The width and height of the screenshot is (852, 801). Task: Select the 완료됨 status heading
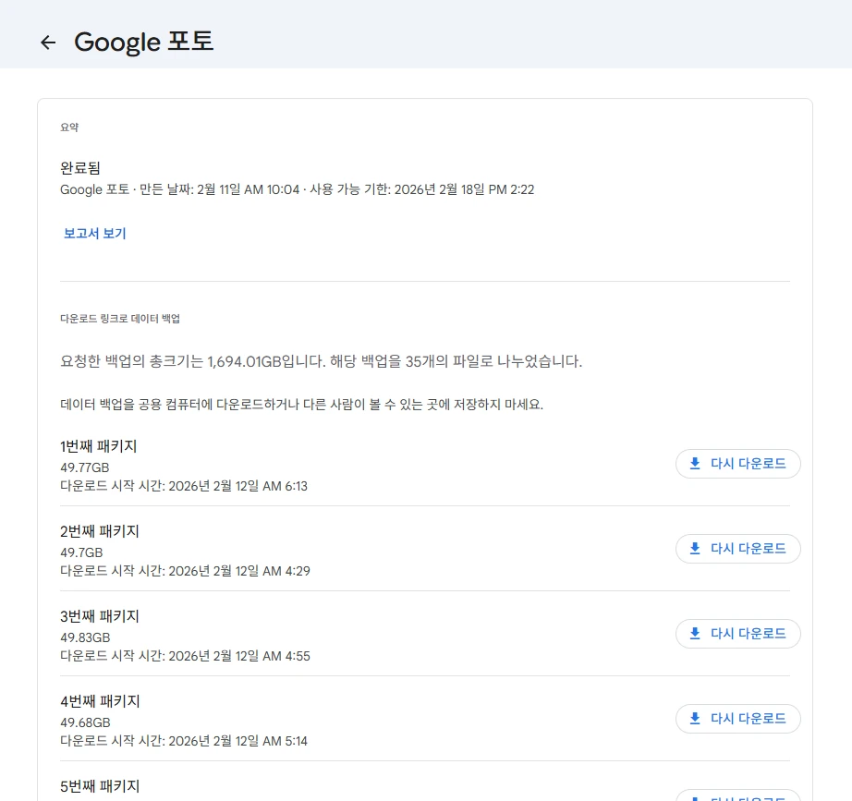(x=80, y=167)
